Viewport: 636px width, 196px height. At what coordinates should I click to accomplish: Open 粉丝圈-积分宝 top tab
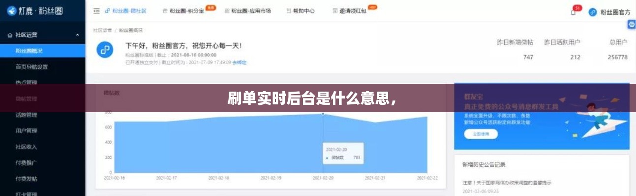click(186, 11)
